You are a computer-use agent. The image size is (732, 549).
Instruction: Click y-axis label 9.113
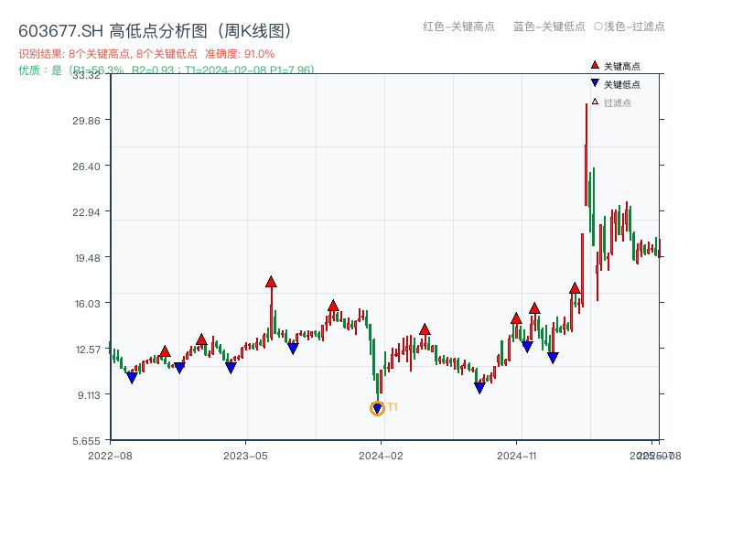(x=89, y=395)
